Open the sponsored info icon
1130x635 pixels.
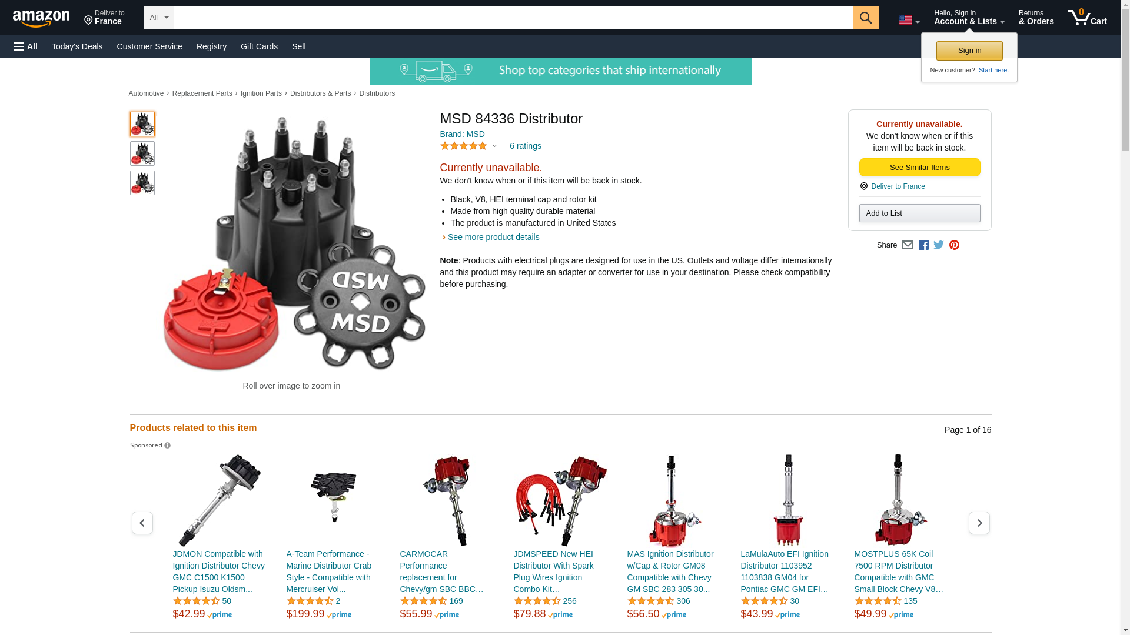(167, 446)
